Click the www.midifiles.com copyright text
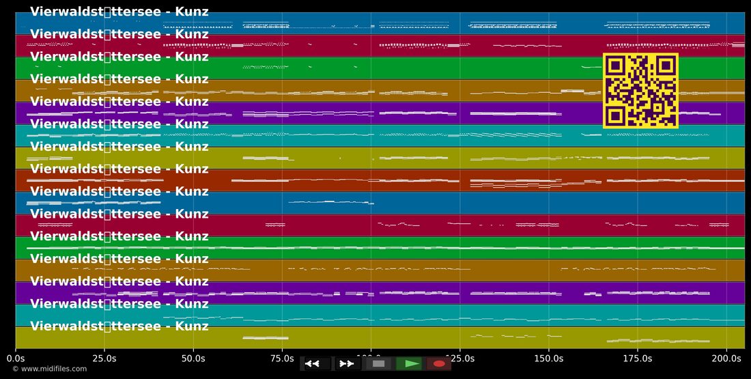Image resolution: width=751 pixels, height=379 pixels. point(50,369)
